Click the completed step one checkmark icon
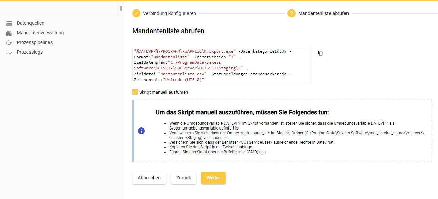Screen dimensions: 438x199 [x=136, y=13]
